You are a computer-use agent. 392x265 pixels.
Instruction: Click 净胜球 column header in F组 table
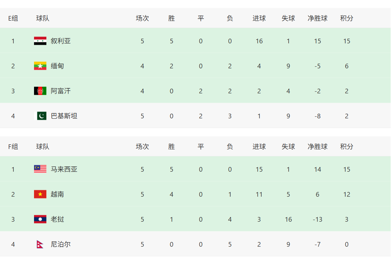[x=317, y=147]
